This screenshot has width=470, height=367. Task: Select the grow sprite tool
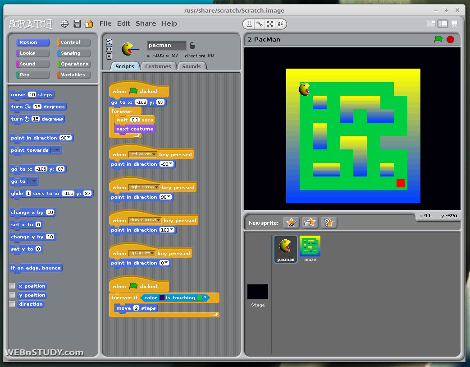(x=270, y=24)
